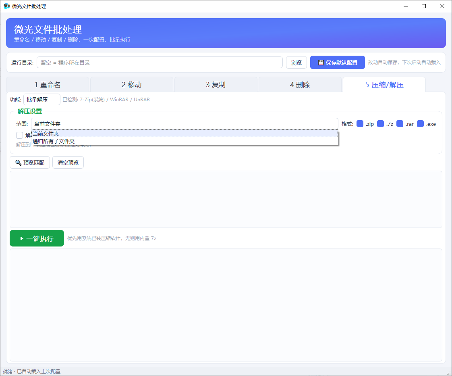The width and height of the screenshot is (452, 376).
Task: Click the 5 压缩/解压 tab
Action: tap(384, 85)
